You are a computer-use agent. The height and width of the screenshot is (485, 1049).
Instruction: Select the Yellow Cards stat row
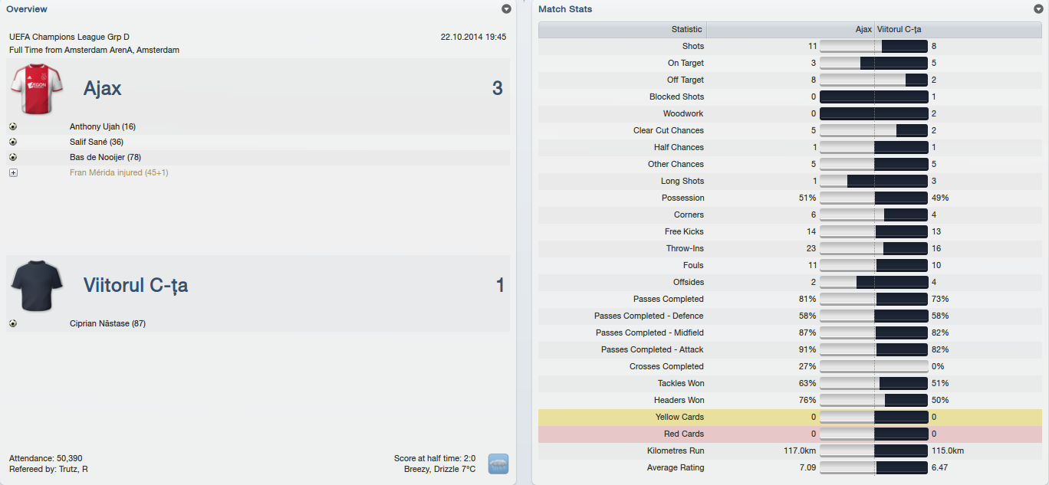point(679,417)
